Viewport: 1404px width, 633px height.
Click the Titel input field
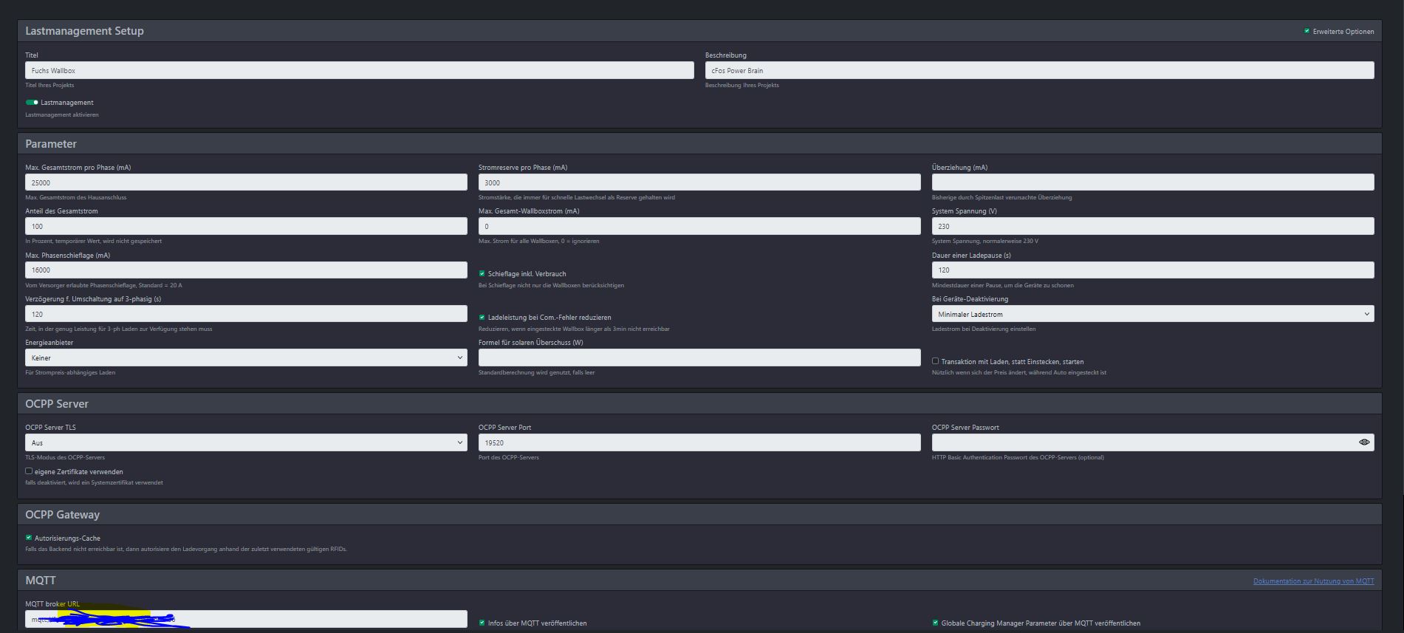point(360,70)
